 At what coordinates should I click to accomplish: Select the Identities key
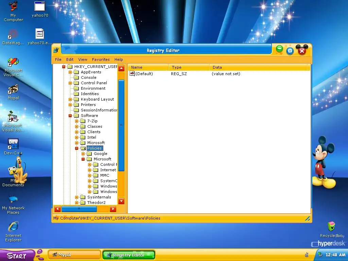pyautogui.click(x=90, y=94)
